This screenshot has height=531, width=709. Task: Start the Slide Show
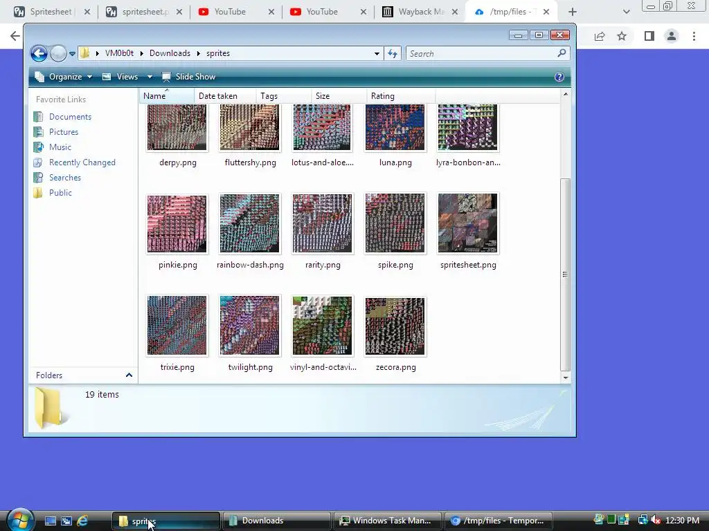(x=188, y=77)
